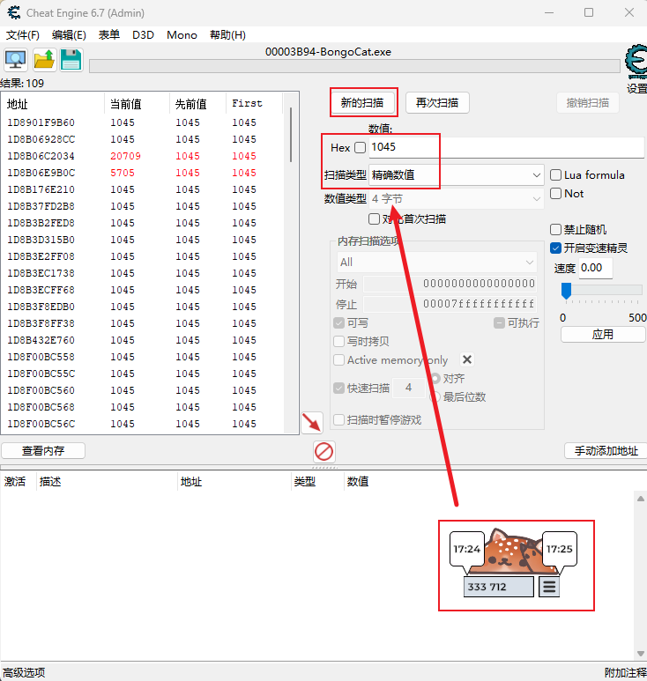Viewport: 647px width, 681px height.
Task: Expand the 扫描类型 精确数值 dropdown
Action: (455, 175)
